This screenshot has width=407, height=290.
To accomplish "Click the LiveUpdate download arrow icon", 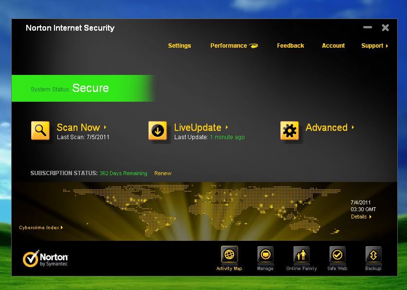I will [x=158, y=130].
